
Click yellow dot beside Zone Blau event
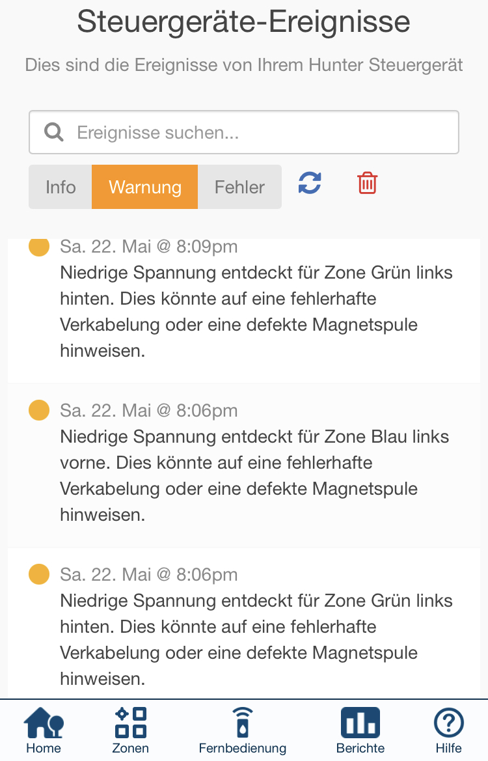tap(39, 410)
